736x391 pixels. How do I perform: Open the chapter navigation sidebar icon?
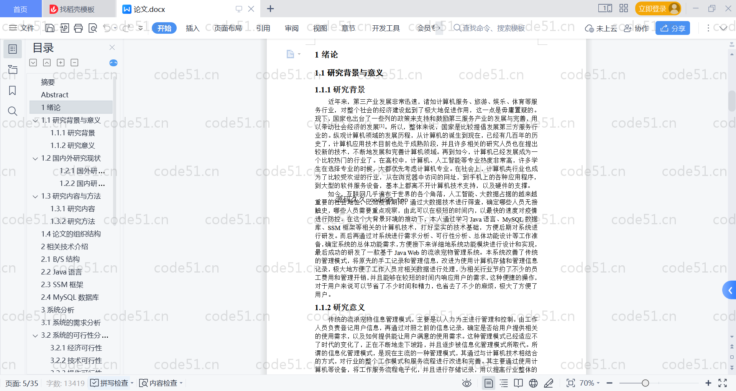pyautogui.click(x=13, y=69)
